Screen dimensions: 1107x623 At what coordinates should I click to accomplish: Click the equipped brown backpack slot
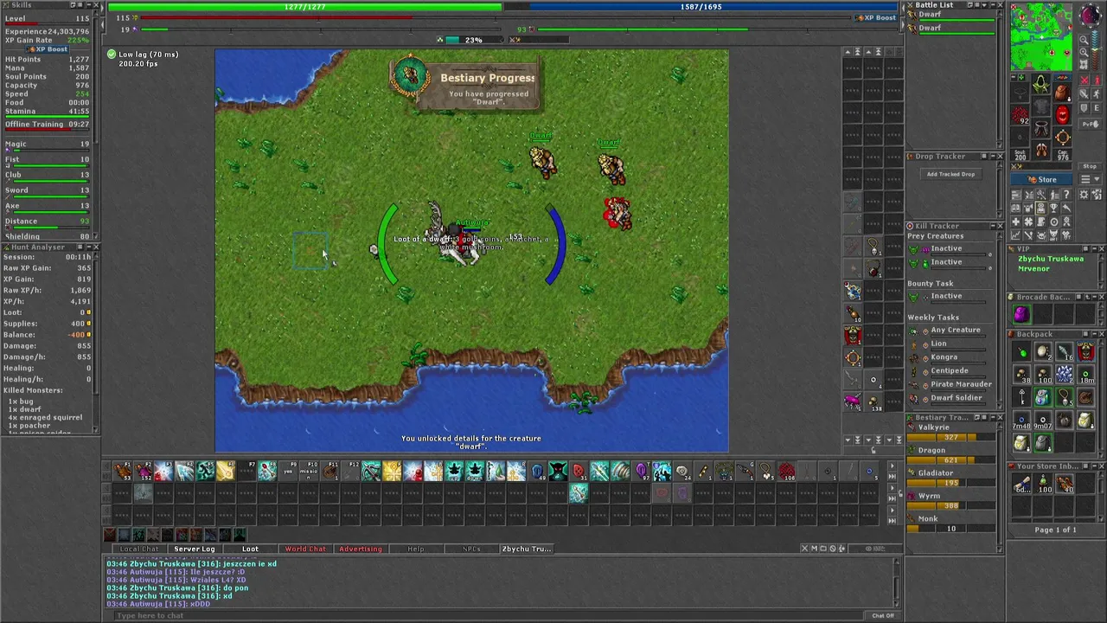[x=1061, y=93]
